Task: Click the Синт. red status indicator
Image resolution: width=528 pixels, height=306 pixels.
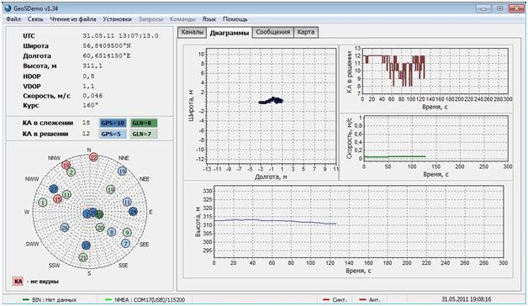Action: point(326,299)
